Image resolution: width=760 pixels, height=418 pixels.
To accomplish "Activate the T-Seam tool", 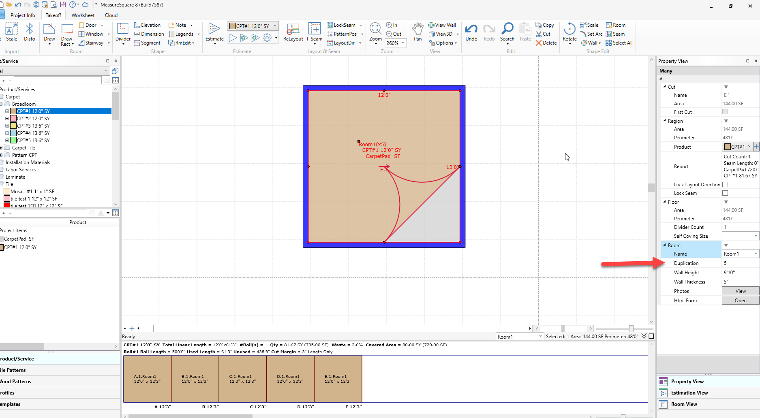I will click(x=314, y=32).
